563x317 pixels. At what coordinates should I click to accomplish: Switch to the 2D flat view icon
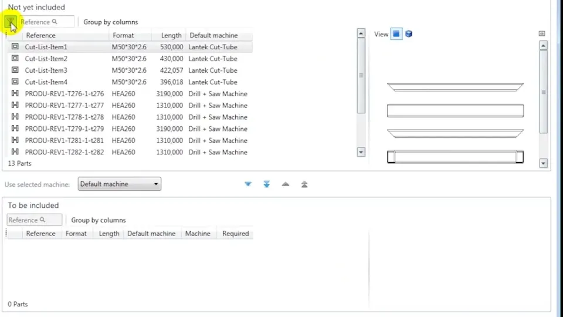[396, 34]
